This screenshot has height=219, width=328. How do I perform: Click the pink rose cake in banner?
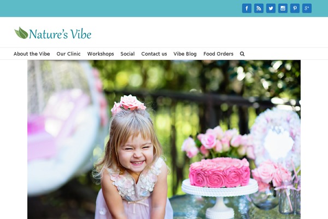pos(219,172)
